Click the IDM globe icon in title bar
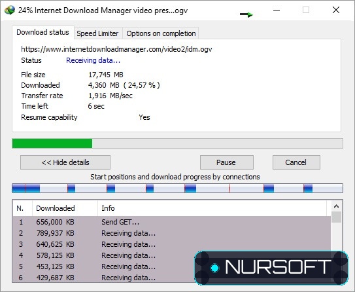Viewport: 355px width, 292px height. coord(10,10)
